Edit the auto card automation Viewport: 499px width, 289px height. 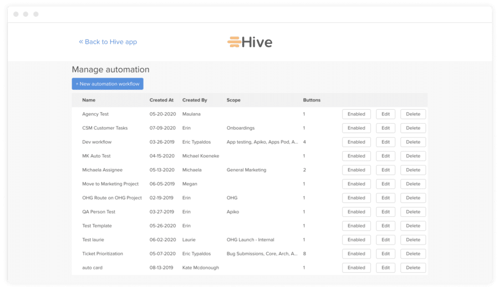[385, 268]
